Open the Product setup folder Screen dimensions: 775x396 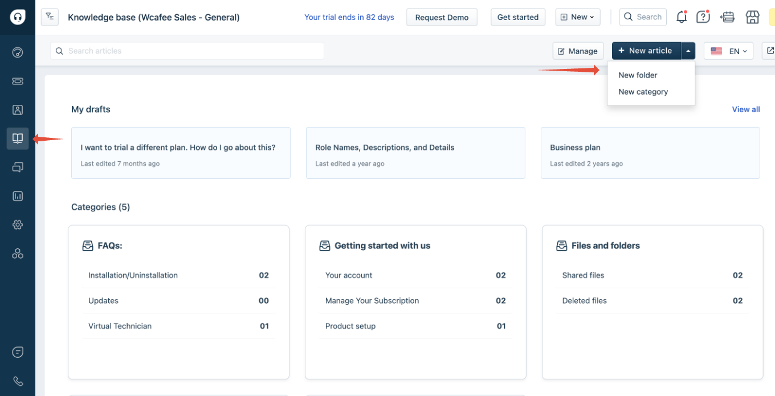415,326
